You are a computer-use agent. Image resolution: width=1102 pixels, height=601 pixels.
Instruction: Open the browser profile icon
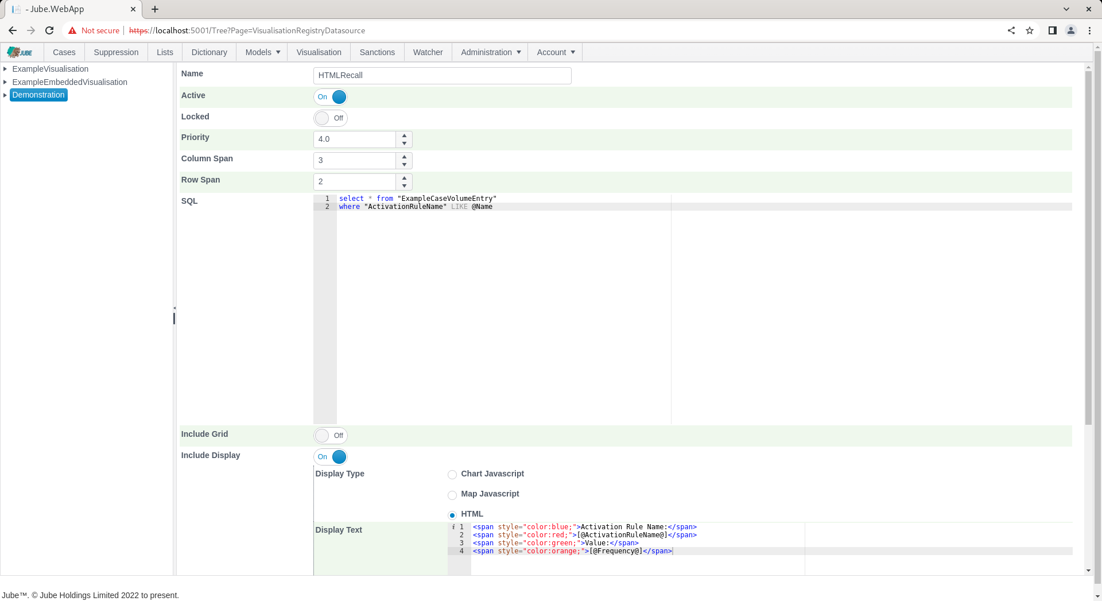tap(1071, 30)
